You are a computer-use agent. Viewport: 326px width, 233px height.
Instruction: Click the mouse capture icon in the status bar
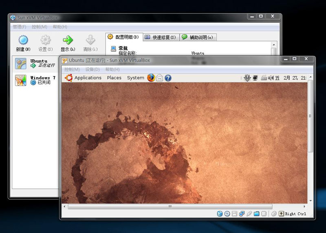click(274, 214)
